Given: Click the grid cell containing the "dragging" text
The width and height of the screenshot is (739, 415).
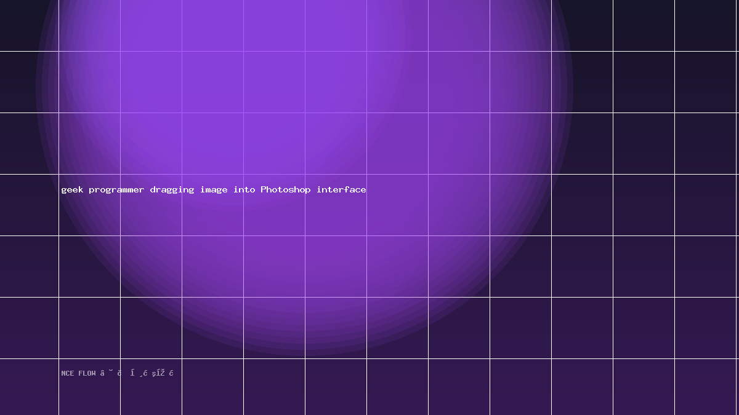Looking at the screenshot, I should coord(151,205).
